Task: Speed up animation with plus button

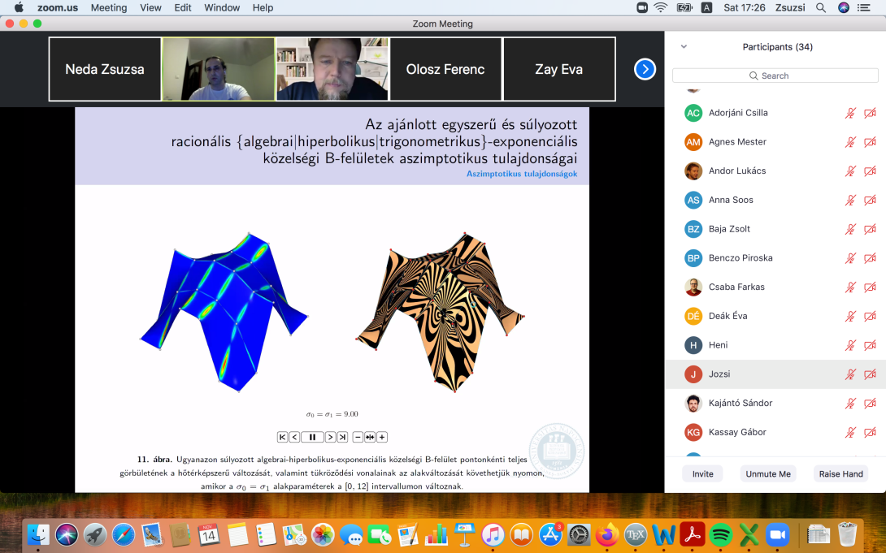Action: tap(382, 437)
